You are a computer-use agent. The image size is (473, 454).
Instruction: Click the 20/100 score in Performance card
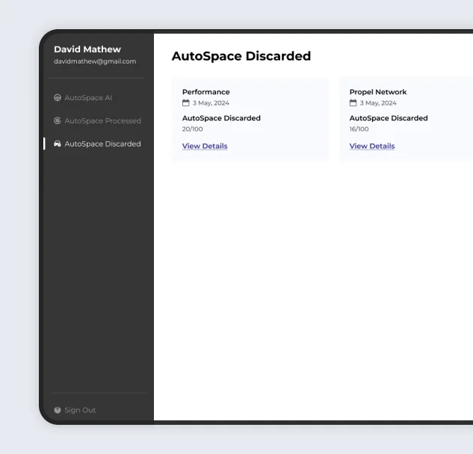[x=193, y=129]
